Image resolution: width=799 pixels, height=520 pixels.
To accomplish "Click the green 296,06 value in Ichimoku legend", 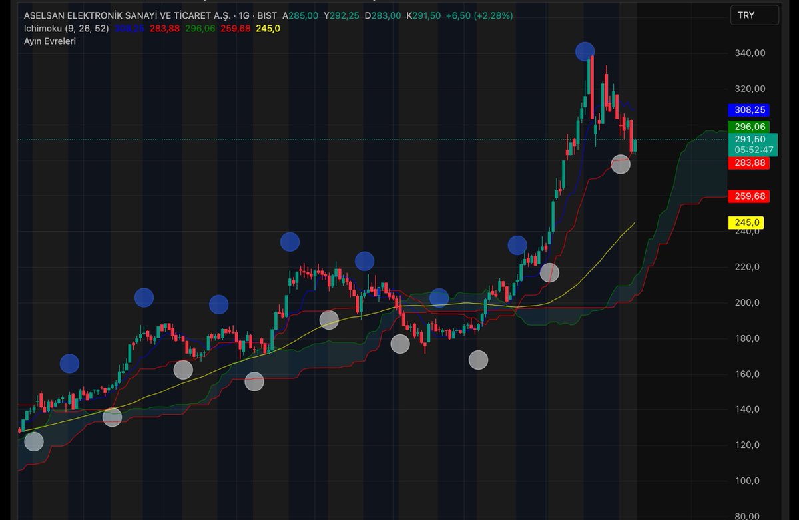I will 201,28.
